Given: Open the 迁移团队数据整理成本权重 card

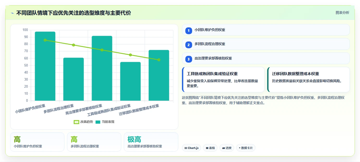Looking at the screenshot, I should 308,80.
